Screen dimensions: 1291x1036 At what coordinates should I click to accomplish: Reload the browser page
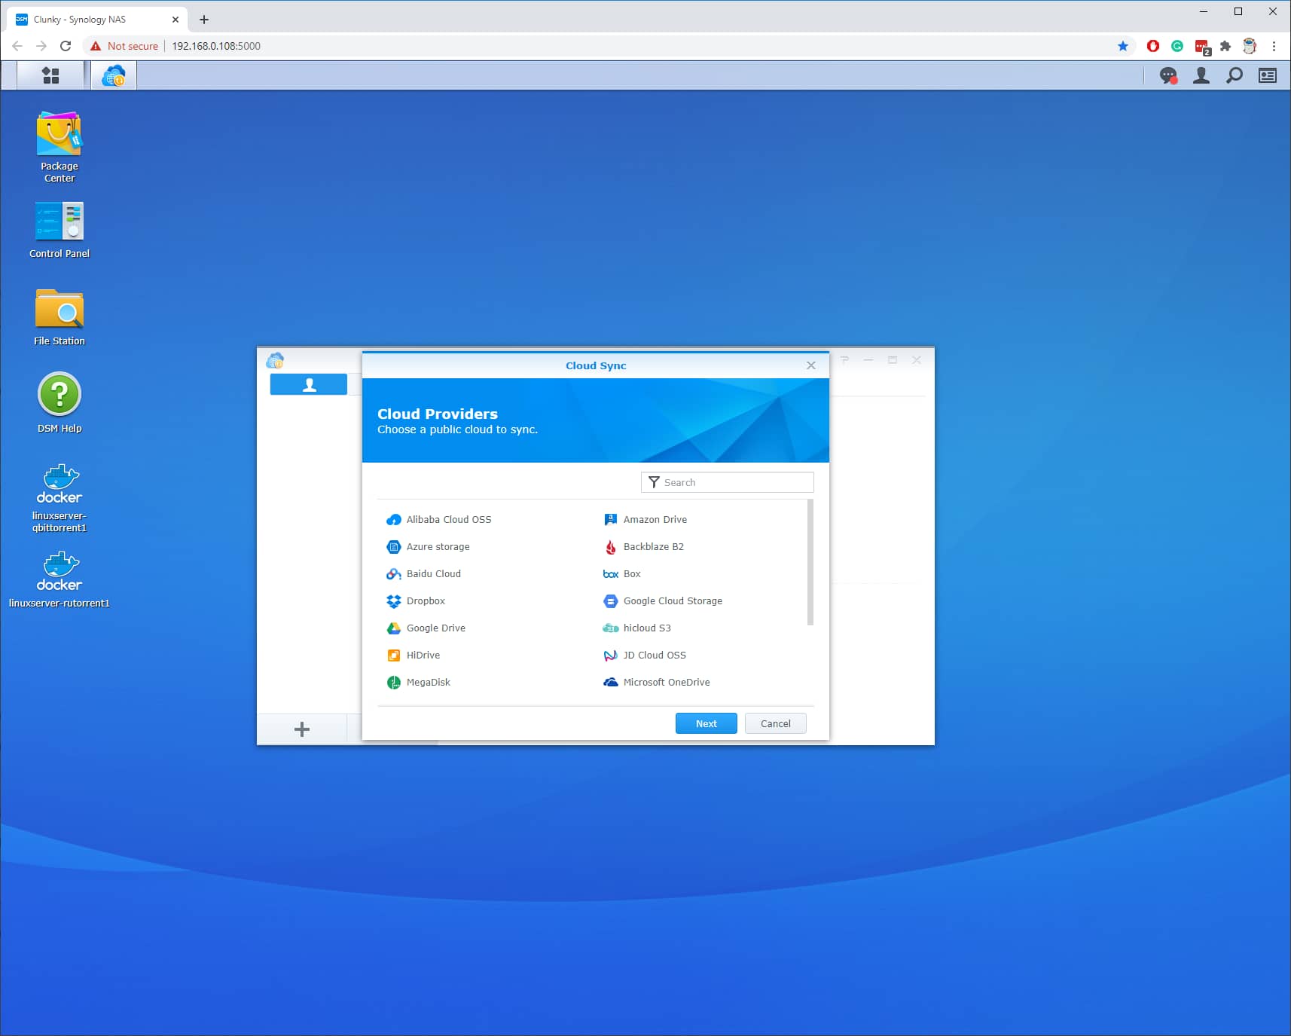point(66,46)
